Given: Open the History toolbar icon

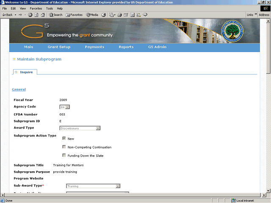Looking at the screenshot, I should 103,15.
